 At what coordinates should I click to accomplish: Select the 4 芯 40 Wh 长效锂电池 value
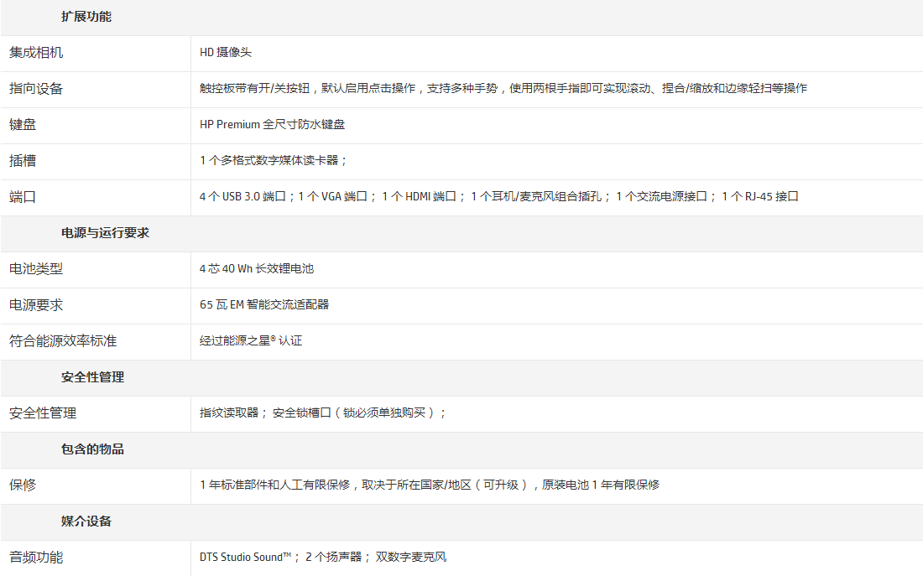click(256, 269)
